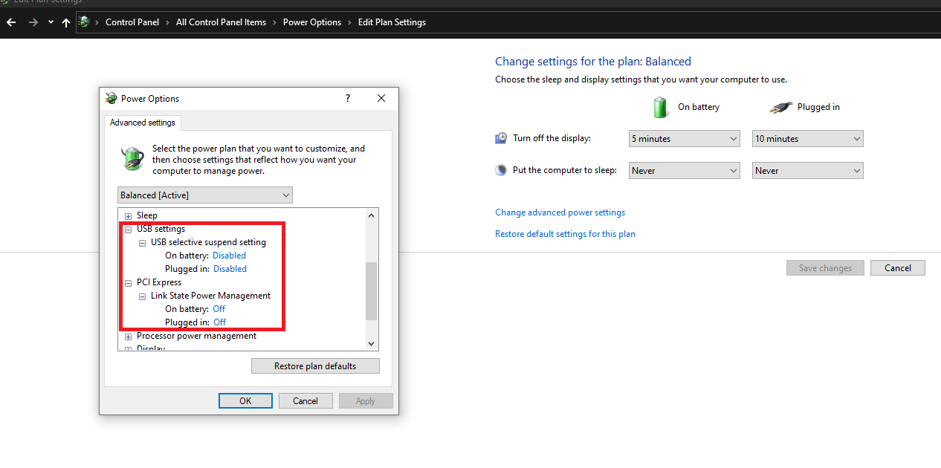The image size is (941, 468).
Task: Click OK in Power Options dialog
Action: pos(245,401)
